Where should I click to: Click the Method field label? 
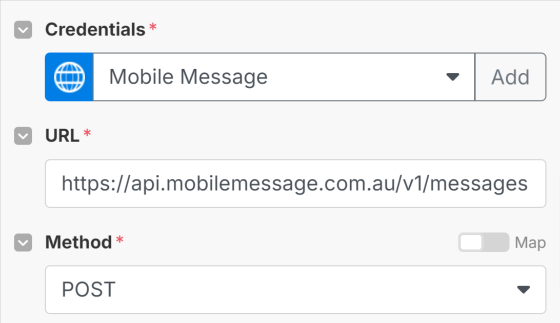(78, 242)
